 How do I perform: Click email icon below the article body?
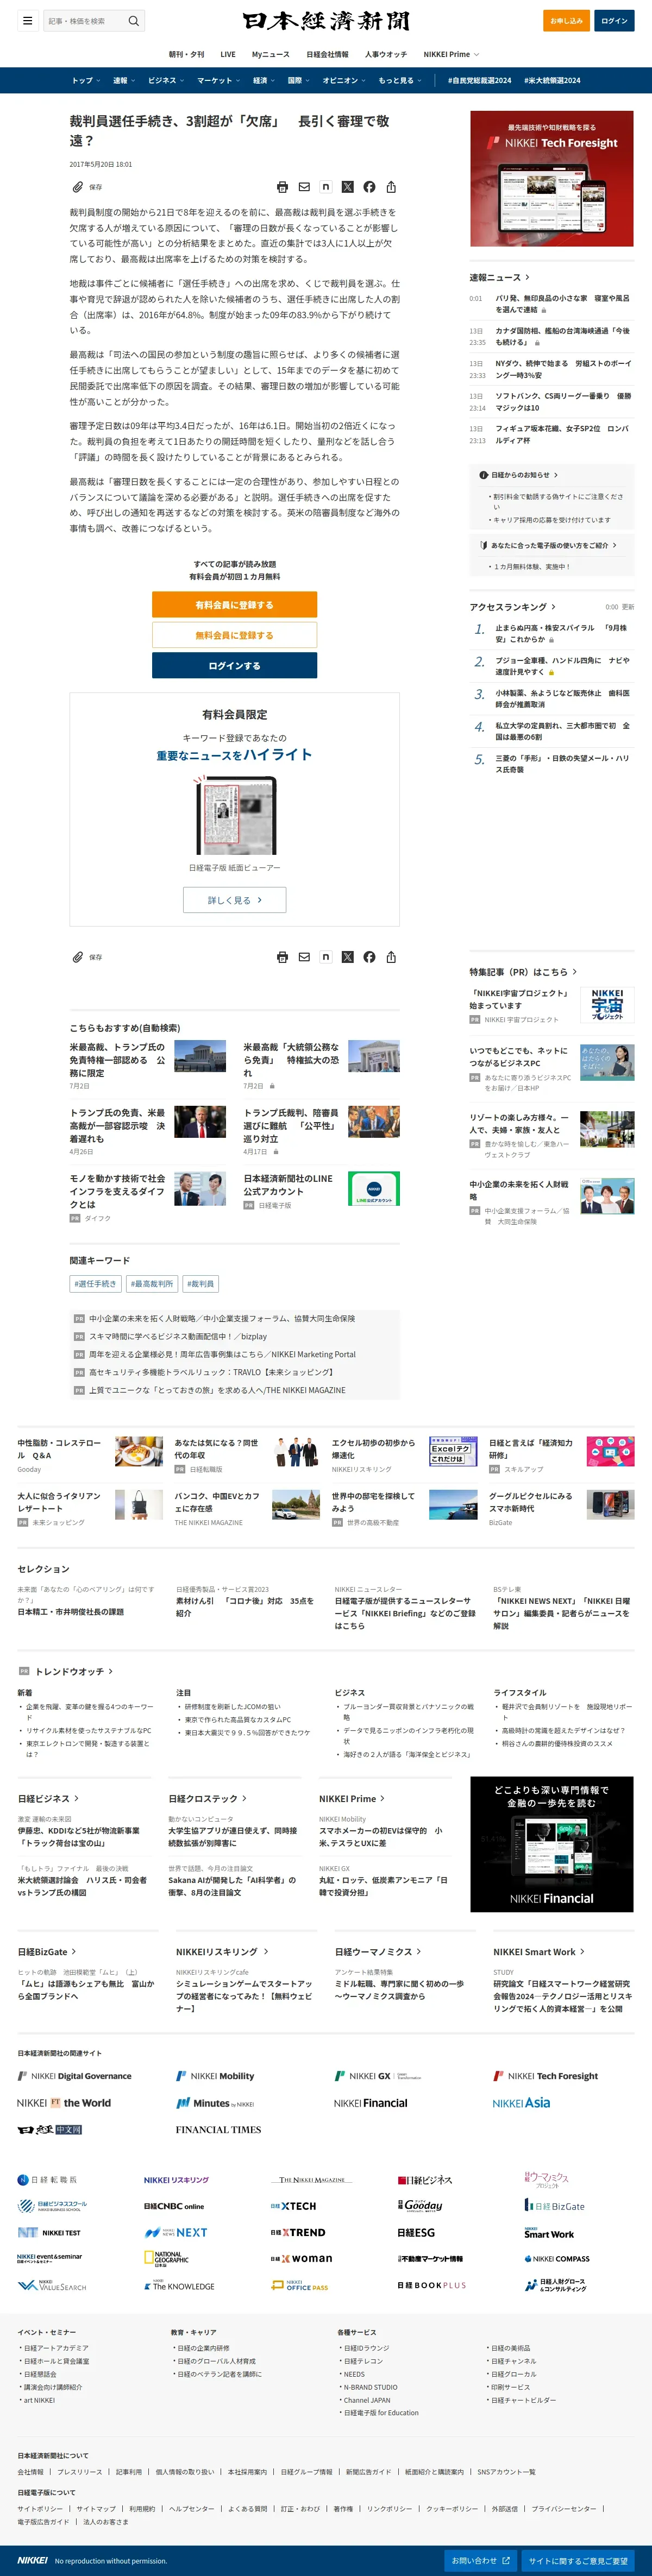coord(304,957)
